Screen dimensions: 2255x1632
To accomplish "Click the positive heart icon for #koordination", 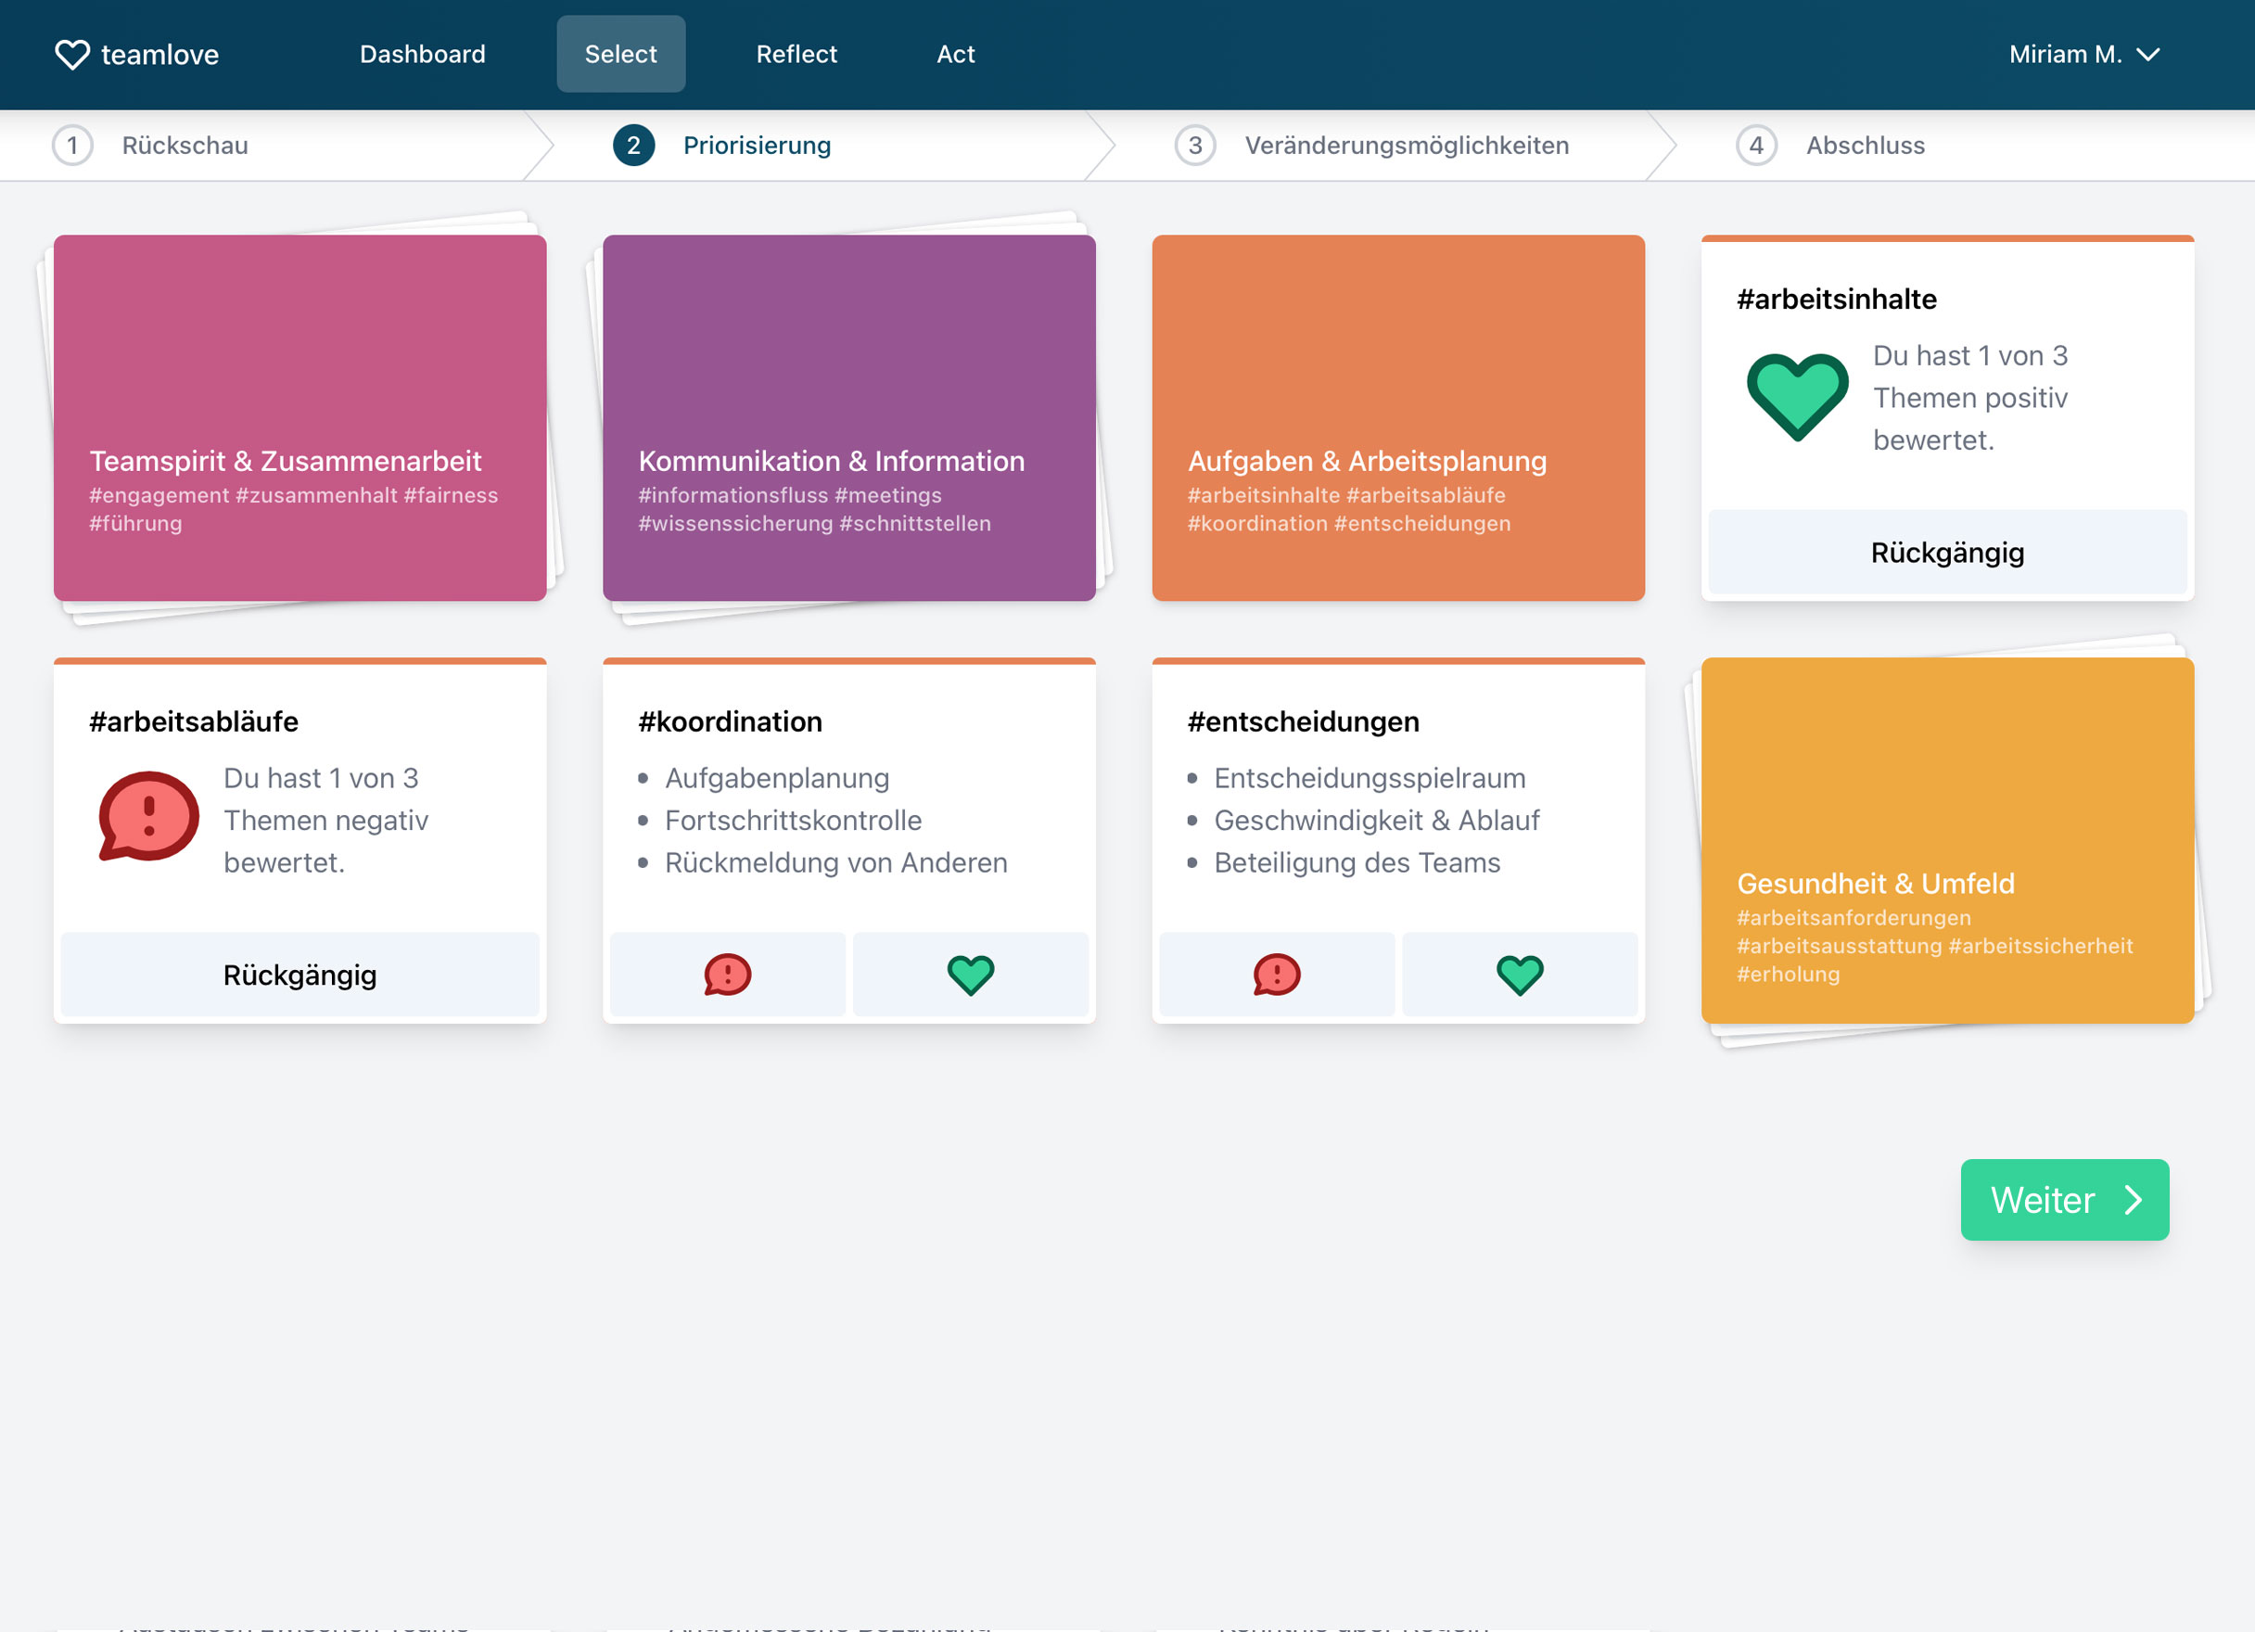I will coord(970,974).
